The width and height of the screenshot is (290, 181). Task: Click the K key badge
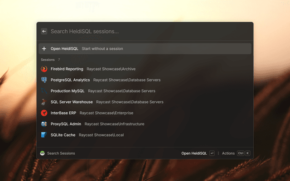tap(248, 153)
